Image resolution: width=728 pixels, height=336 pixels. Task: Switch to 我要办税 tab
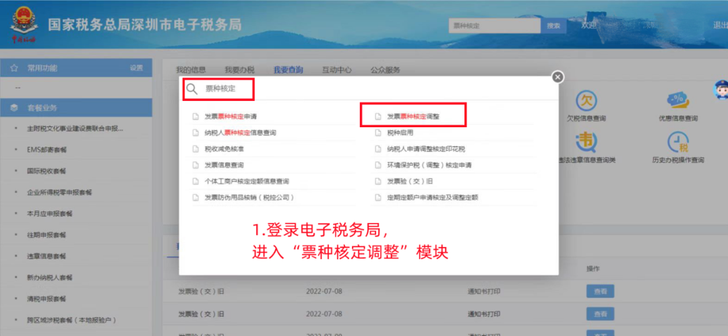pyautogui.click(x=239, y=70)
